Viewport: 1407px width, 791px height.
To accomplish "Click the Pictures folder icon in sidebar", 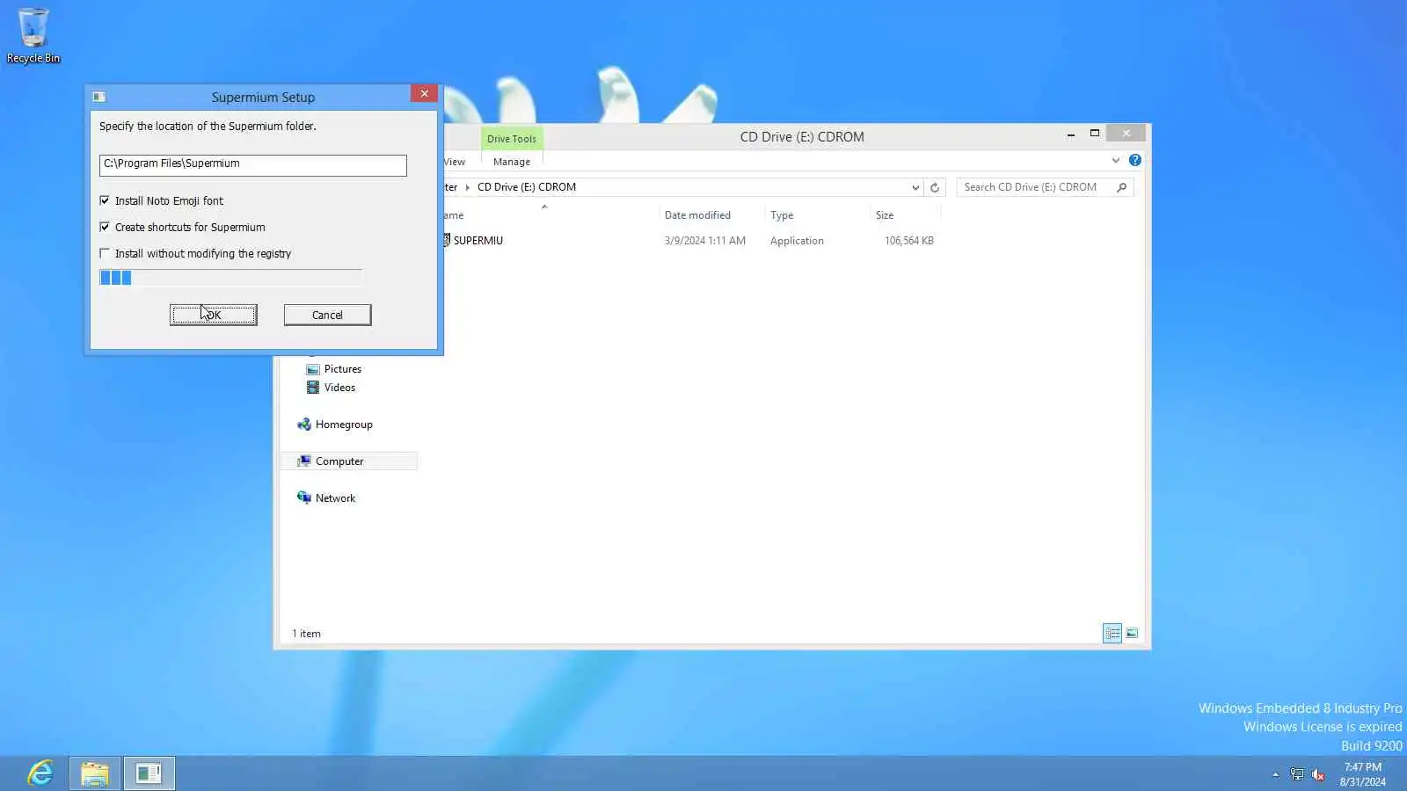I will pos(312,369).
